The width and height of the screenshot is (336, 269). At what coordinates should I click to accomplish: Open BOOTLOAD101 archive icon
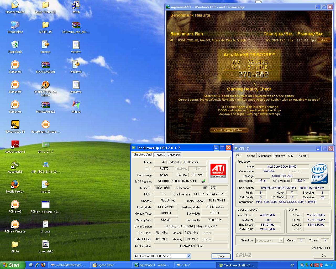coord(45,65)
